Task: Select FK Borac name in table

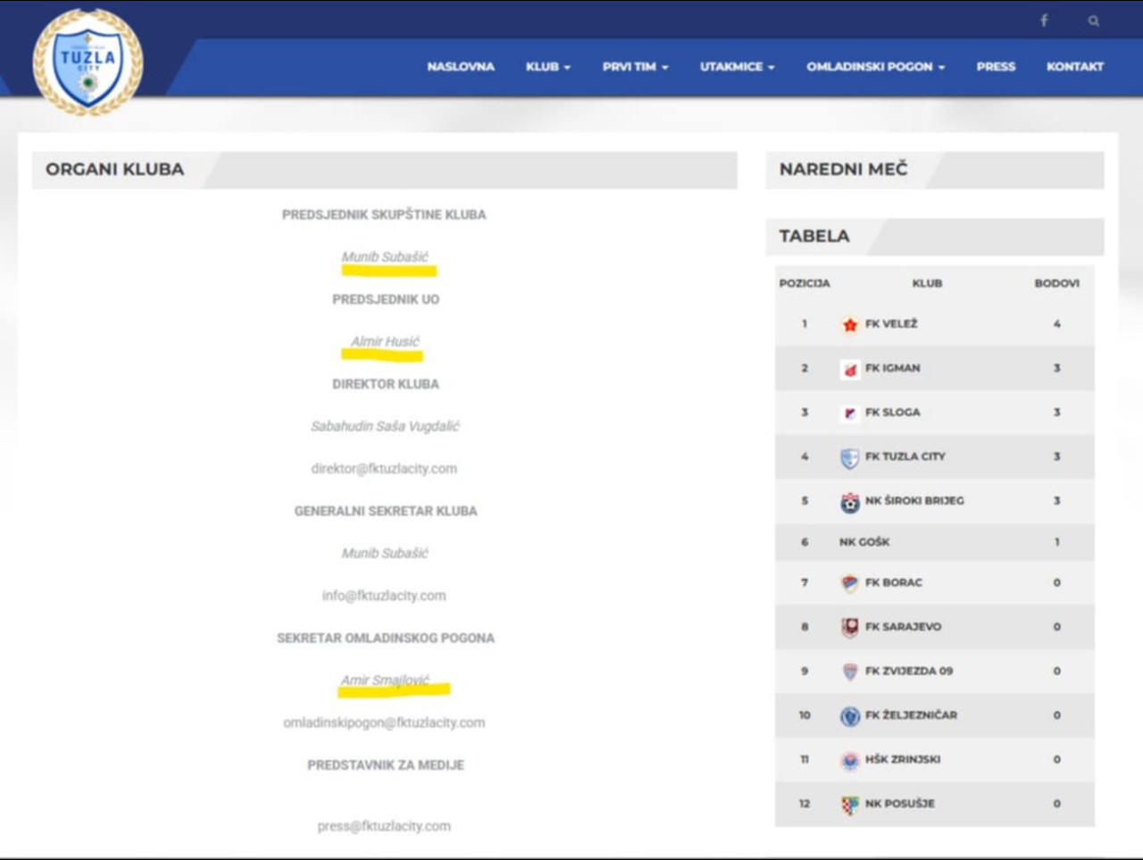Action: click(894, 582)
